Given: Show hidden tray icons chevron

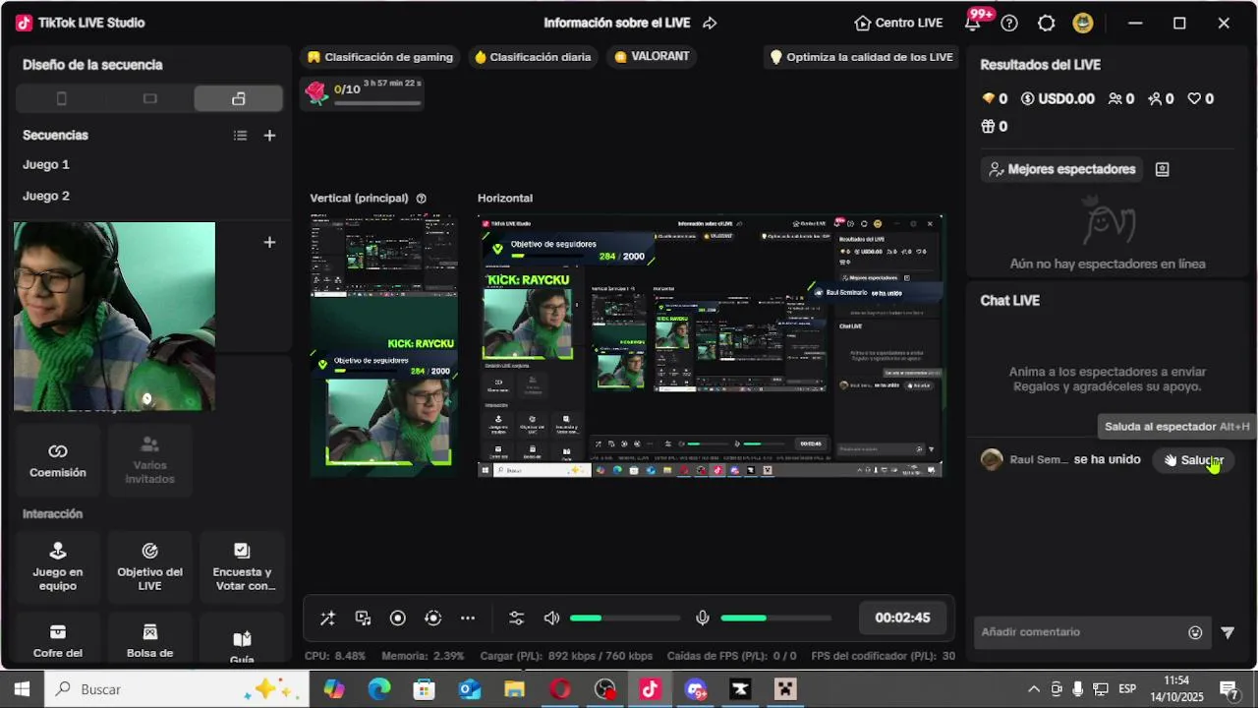Looking at the screenshot, I should 1034,689.
